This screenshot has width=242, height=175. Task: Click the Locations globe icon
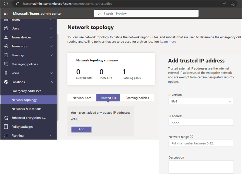pos(6,82)
